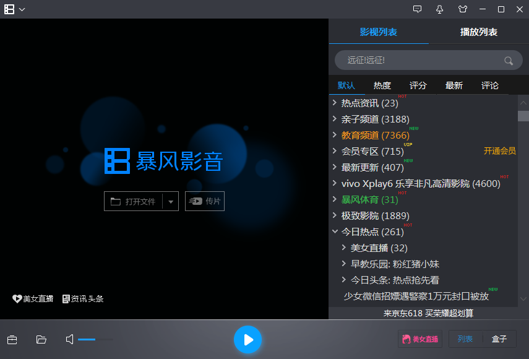Select the 热度 sorting tab
The height and width of the screenshot is (359, 529).
pos(382,85)
